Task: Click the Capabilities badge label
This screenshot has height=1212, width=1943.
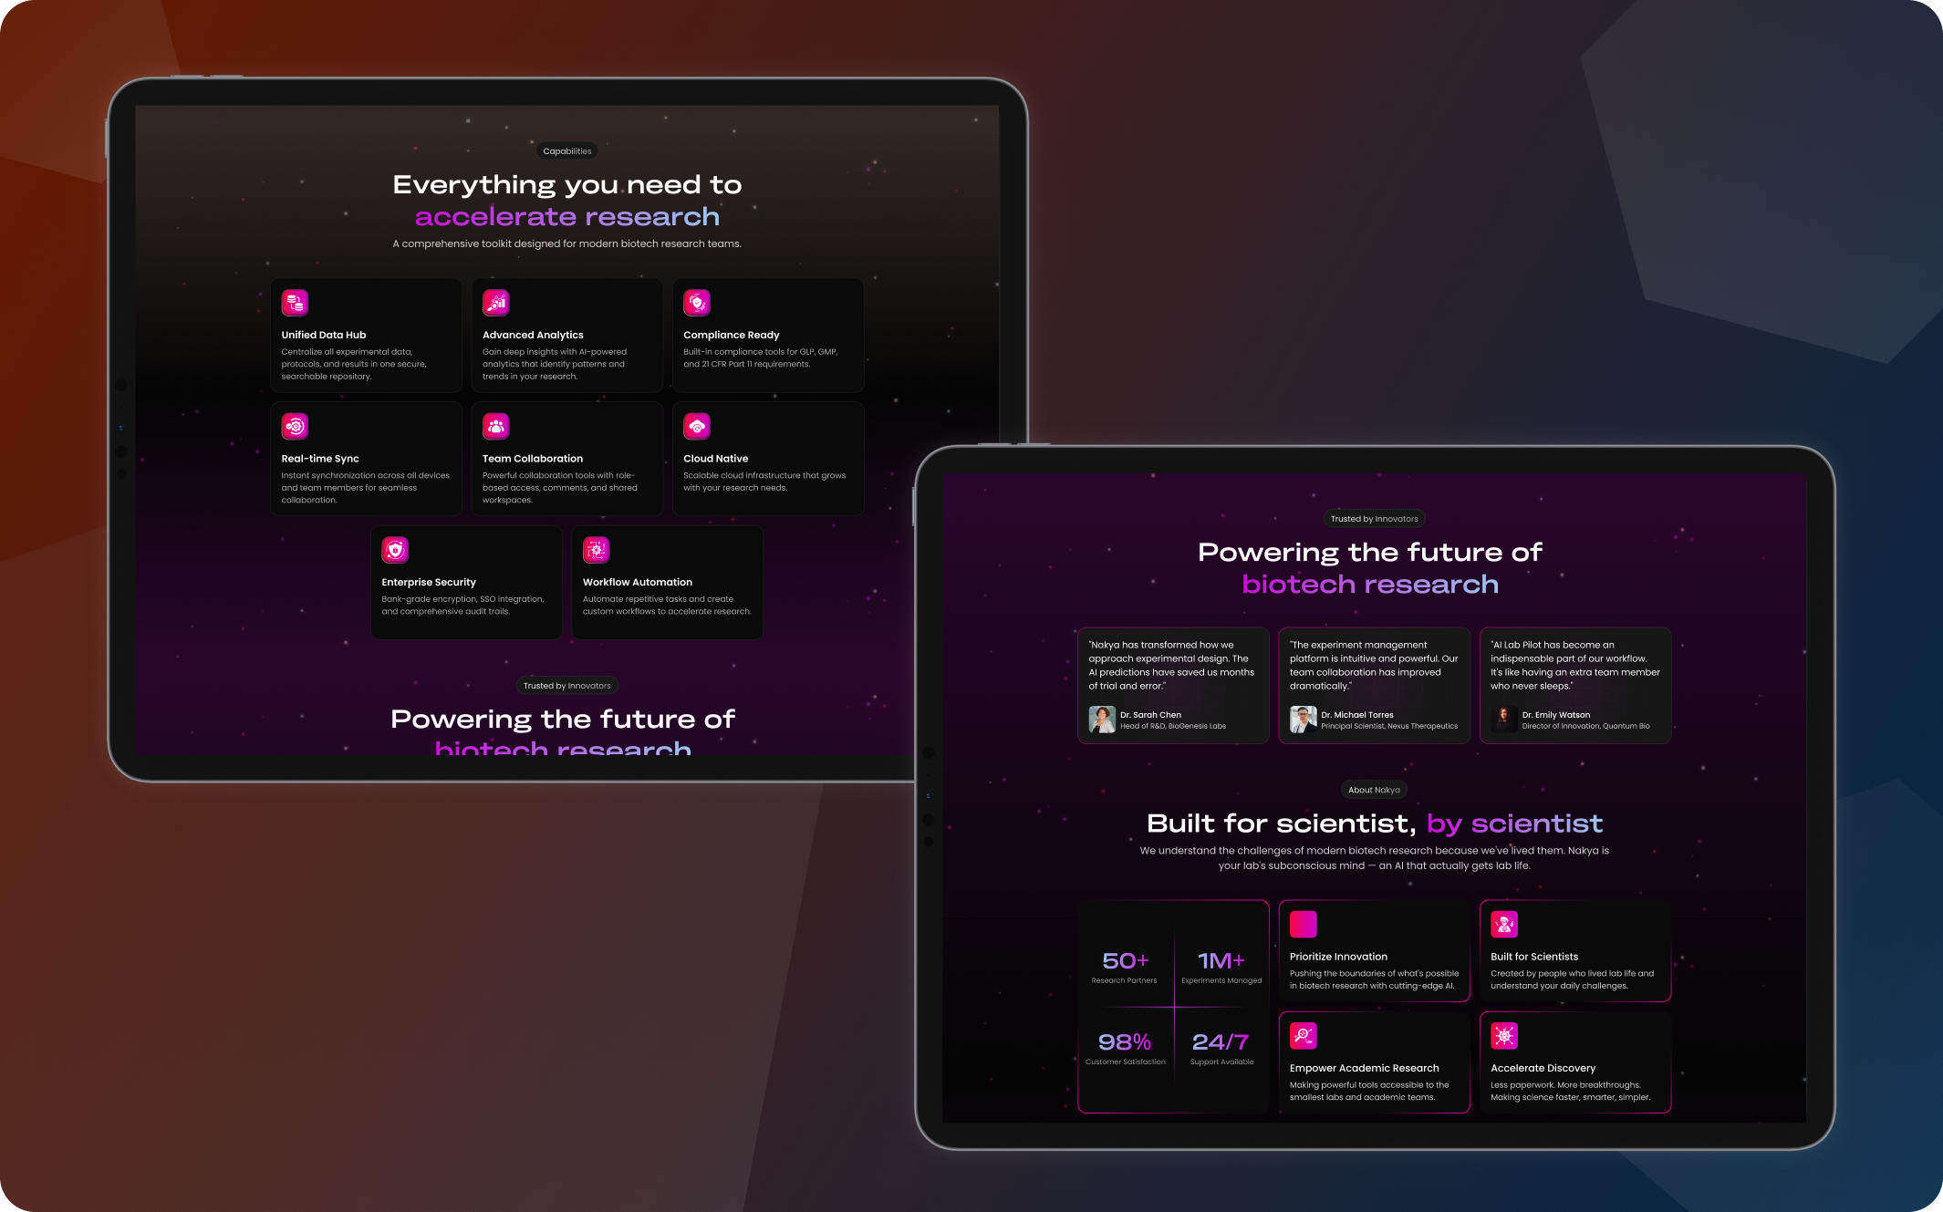Action: 567,151
